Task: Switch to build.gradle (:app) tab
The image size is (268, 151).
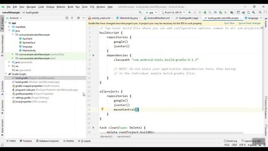Action: tap(188, 18)
